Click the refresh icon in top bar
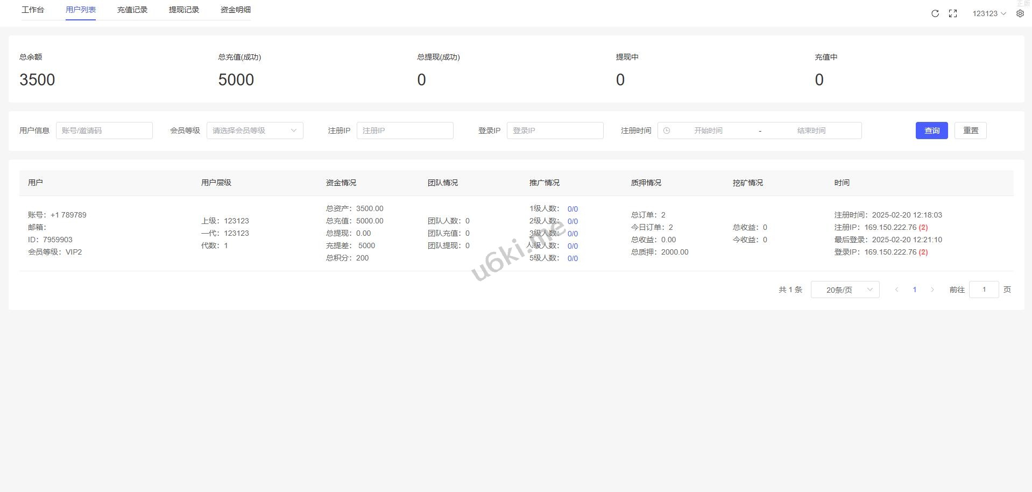Image resolution: width=1032 pixels, height=492 pixels. click(x=935, y=13)
